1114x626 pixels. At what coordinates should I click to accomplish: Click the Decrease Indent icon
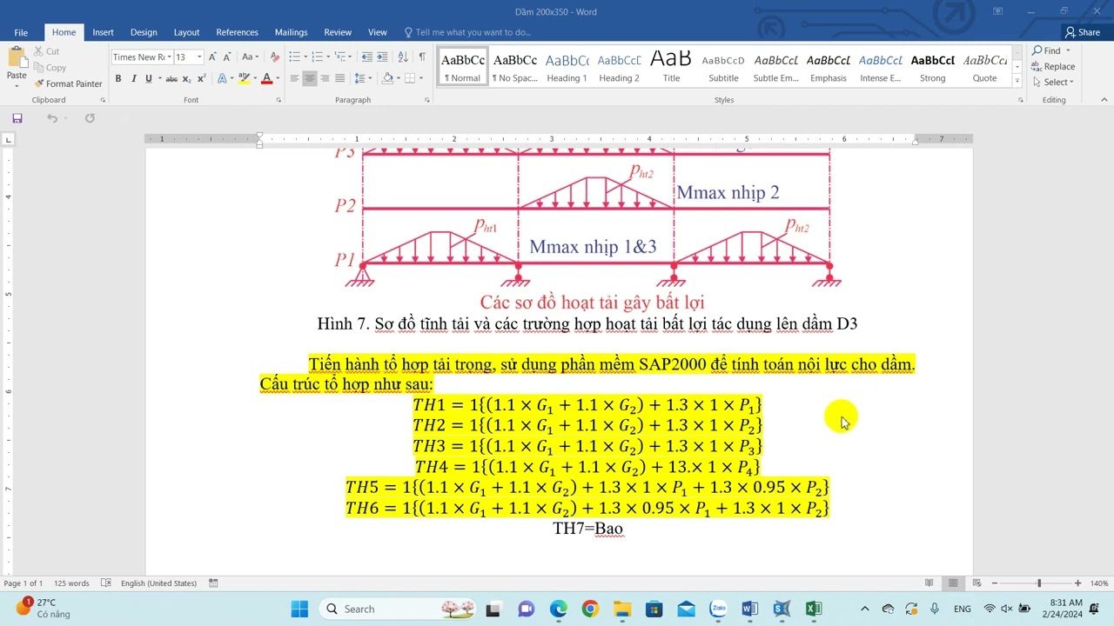(367, 57)
